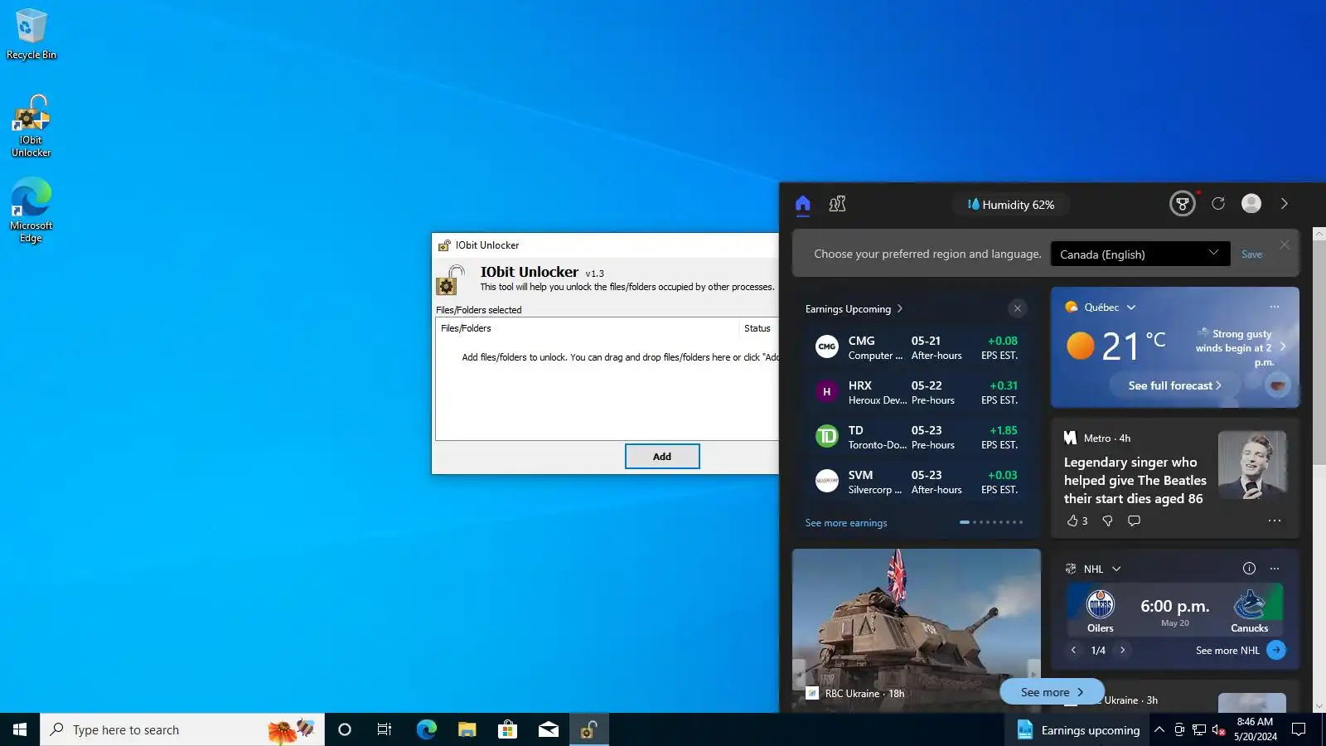The height and width of the screenshot is (746, 1326).
Task: Like the Metro Beatles news story
Action: pyautogui.click(x=1077, y=521)
